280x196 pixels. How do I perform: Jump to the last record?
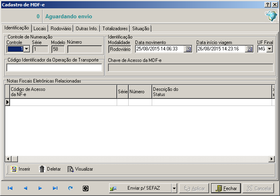click(x=55, y=188)
